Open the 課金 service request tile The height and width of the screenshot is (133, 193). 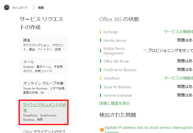[43, 45]
